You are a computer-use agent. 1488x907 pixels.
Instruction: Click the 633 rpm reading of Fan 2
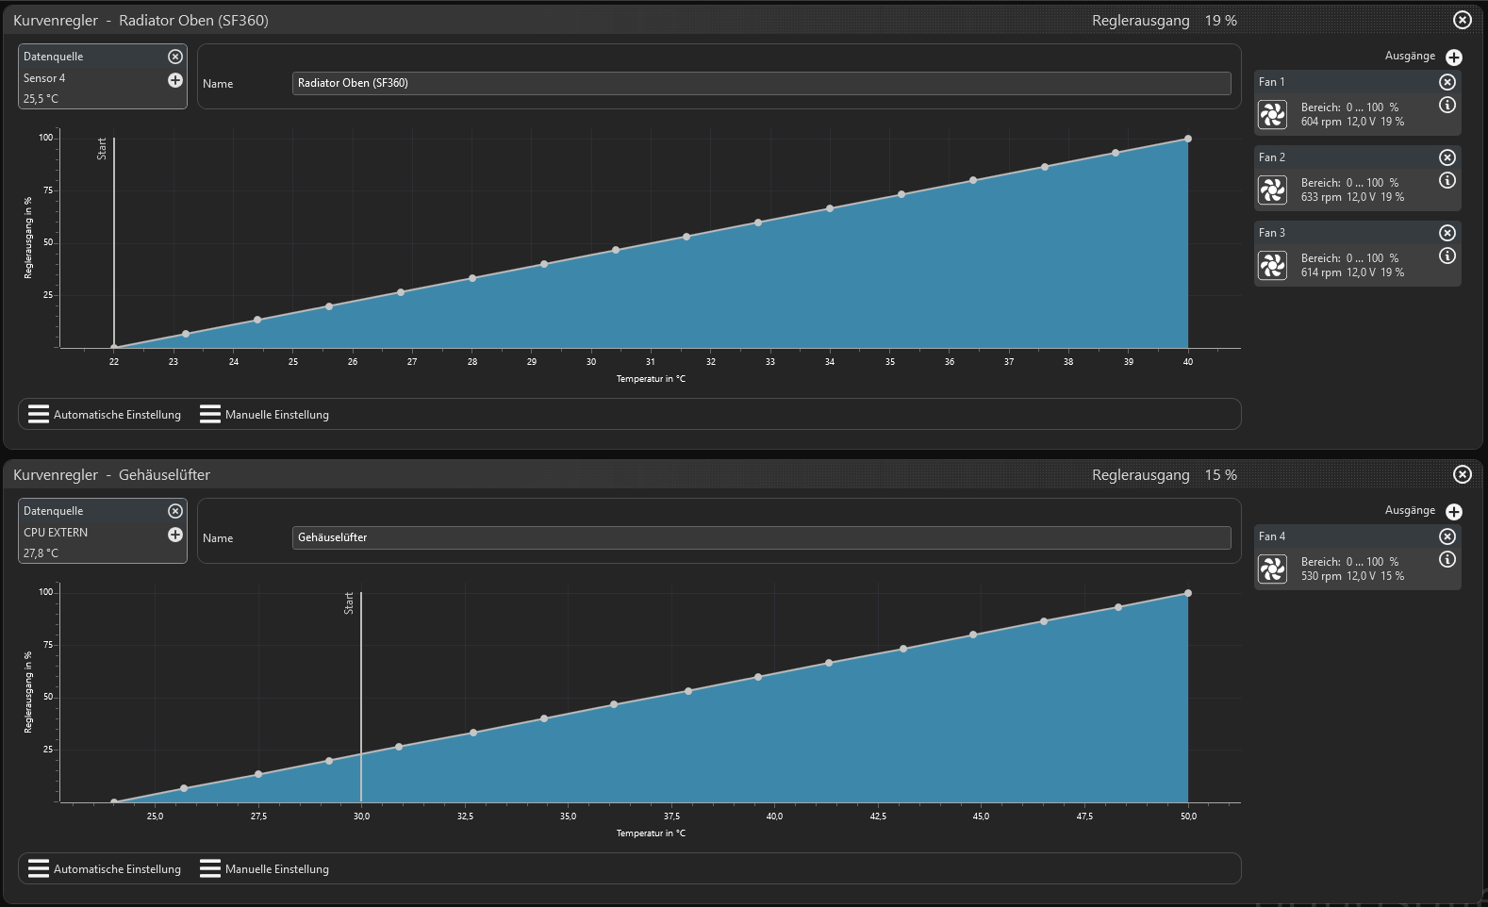coord(1321,197)
